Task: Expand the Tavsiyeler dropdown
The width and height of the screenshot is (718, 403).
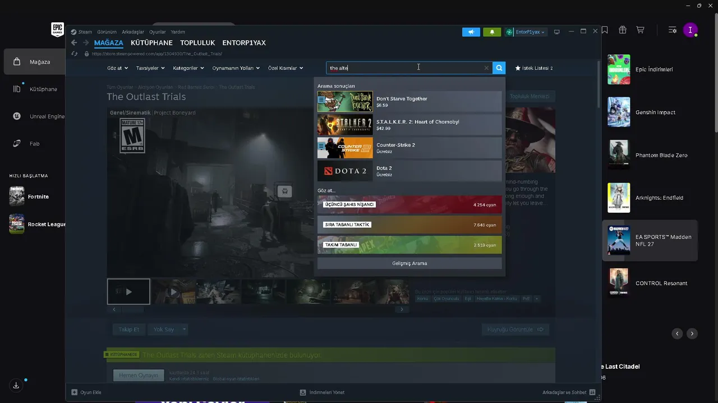Action: coord(151,68)
